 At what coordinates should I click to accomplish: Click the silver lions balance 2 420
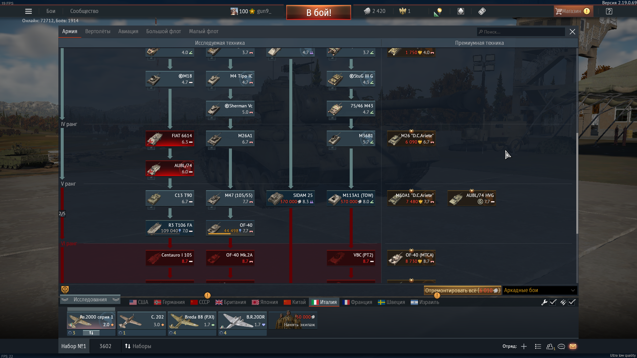[375, 11]
